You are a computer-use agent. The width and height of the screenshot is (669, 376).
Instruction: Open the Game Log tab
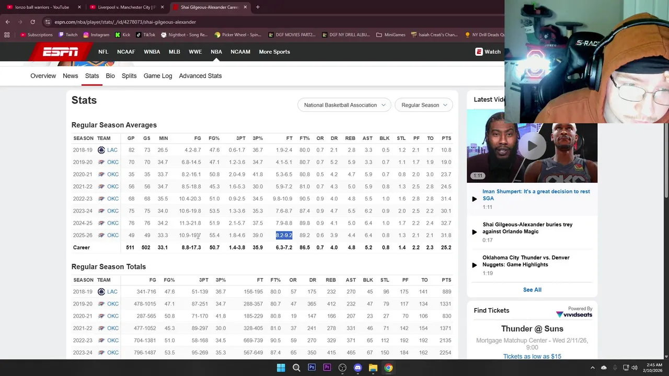coord(158,76)
